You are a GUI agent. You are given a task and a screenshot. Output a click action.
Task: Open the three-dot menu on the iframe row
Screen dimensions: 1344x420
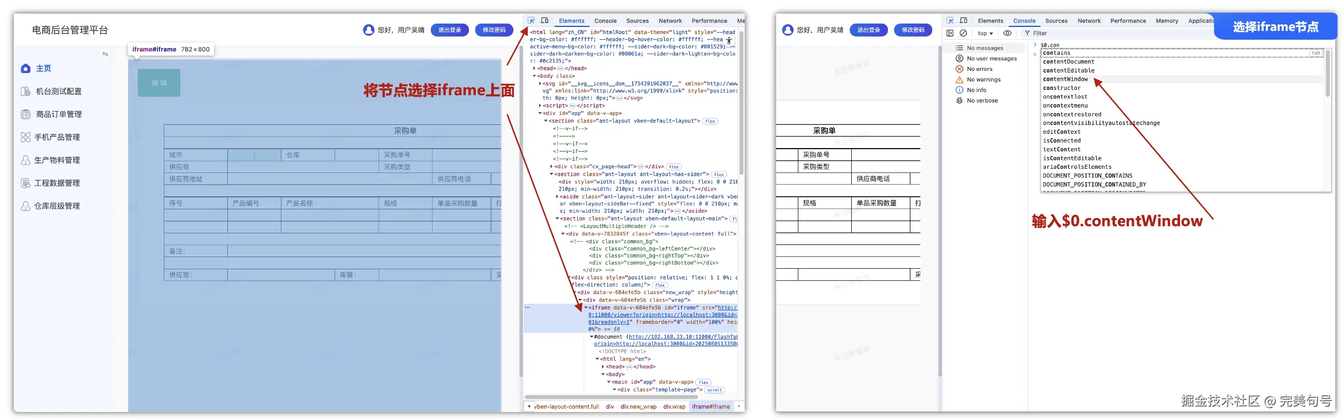pos(527,307)
